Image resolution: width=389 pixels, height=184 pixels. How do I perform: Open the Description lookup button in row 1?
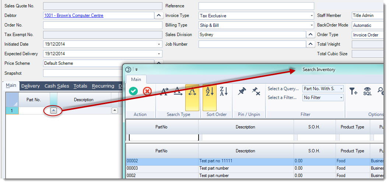coord(115,111)
